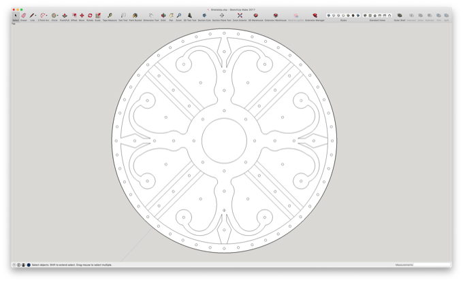This screenshot has width=463, height=282.
Task: Click the Union solid tool
Action: (x=421, y=16)
